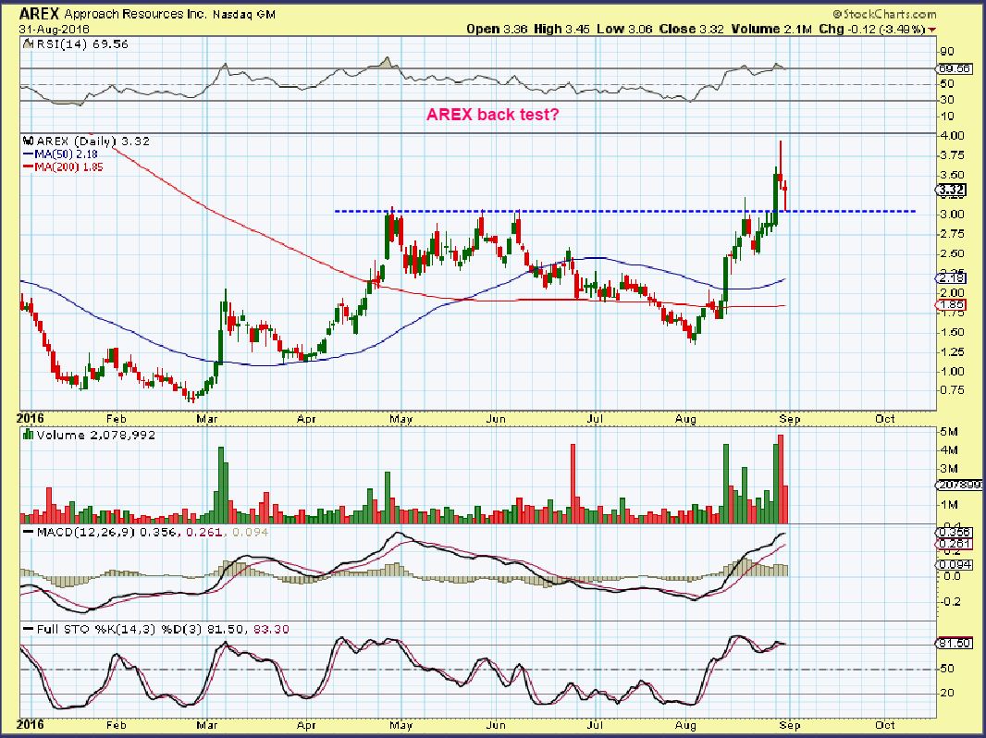Image resolution: width=986 pixels, height=738 pixels.
Task: Click the 5M volume axis label
Action: tap(950, 432)
